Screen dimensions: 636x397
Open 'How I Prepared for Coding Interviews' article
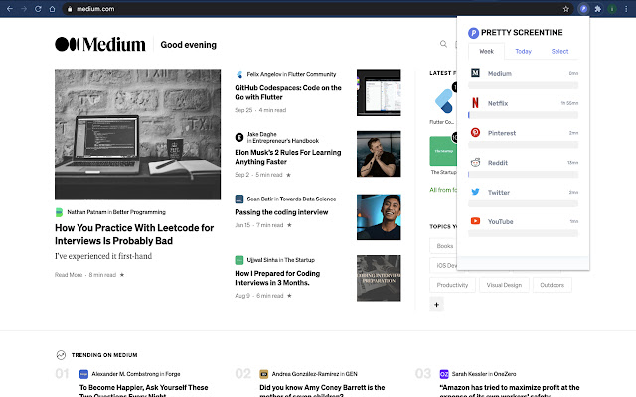[x=277, y=278]
